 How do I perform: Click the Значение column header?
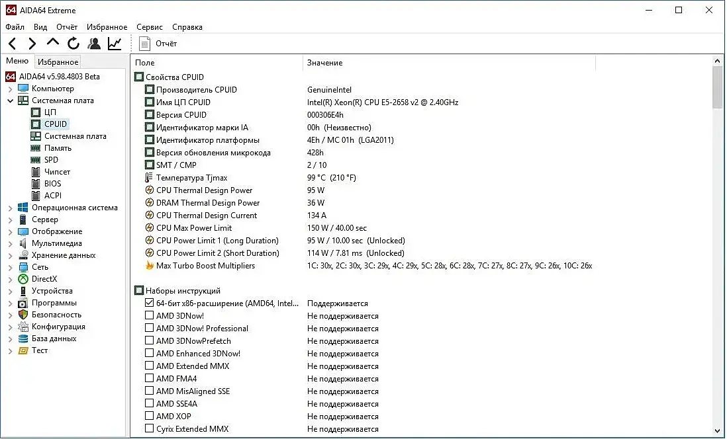(449, 63)
